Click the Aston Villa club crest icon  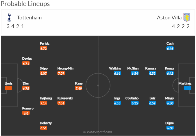click(x=187, y=17)
